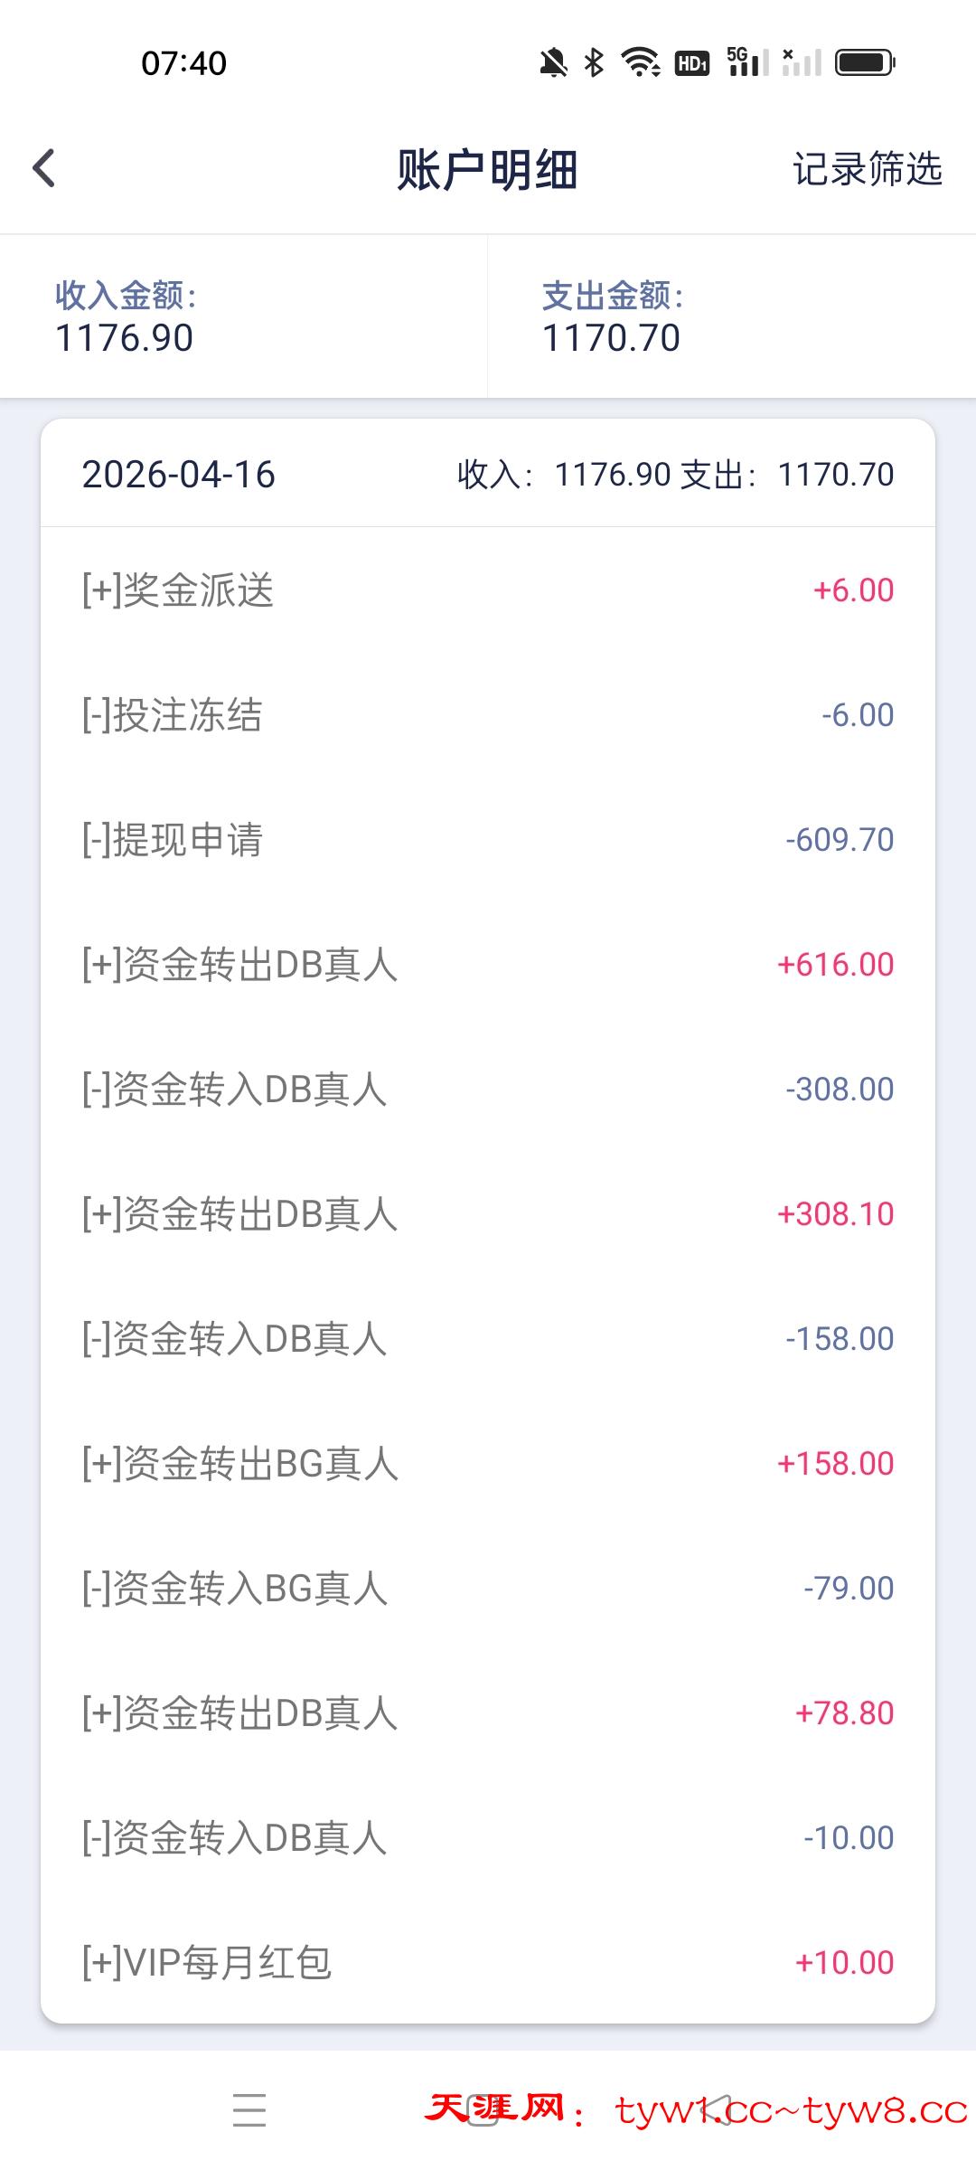
Task: Tap the 支出金额 expense summary
Action: [612, 317]
